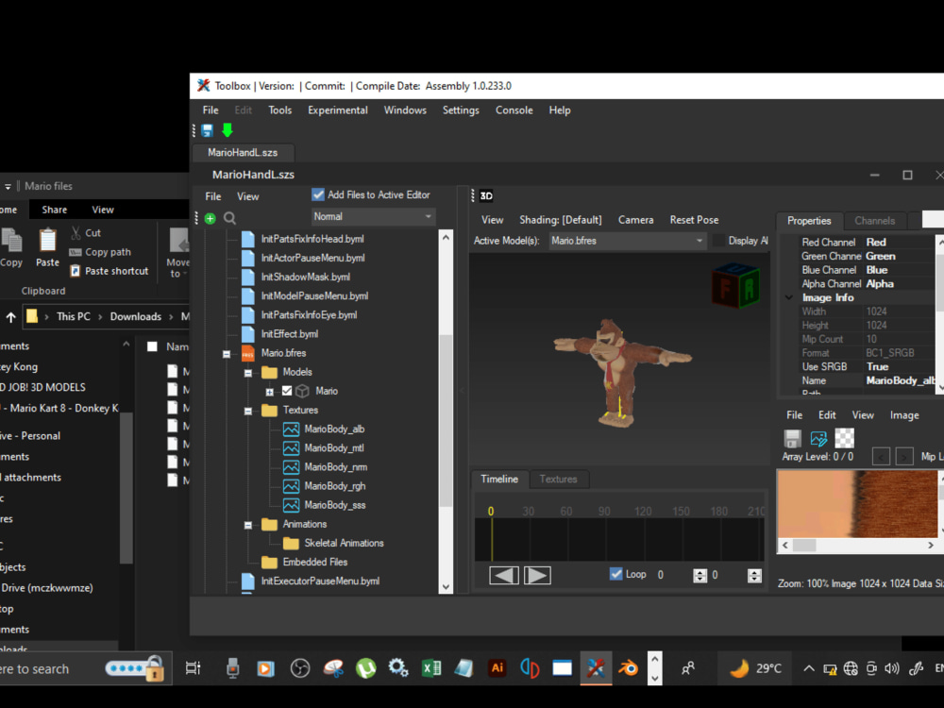Image resolution: width=944 pixels, height=708 pixels.
Task: Switch to the Textures tab beside Timeline
Action: pyautogui.click(x=558, y=480)
